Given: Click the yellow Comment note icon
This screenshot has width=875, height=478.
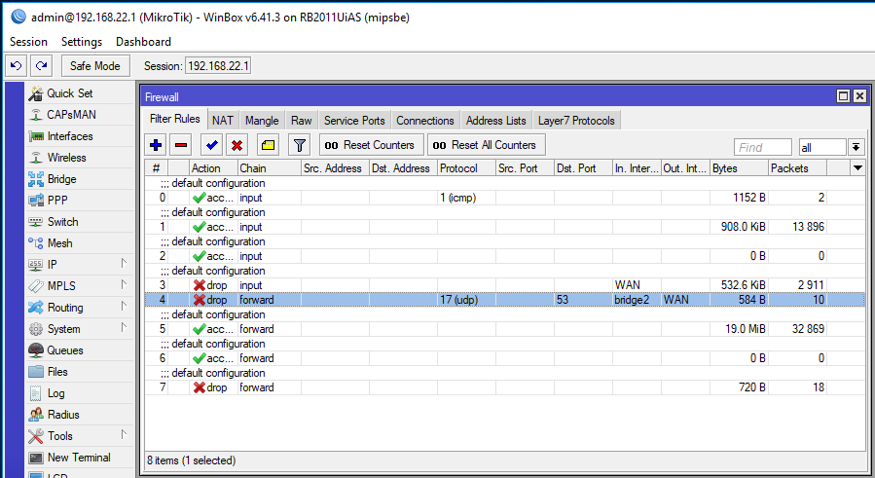Looking at the screenshot, I should pyautogui.click(x=268, y=145).
